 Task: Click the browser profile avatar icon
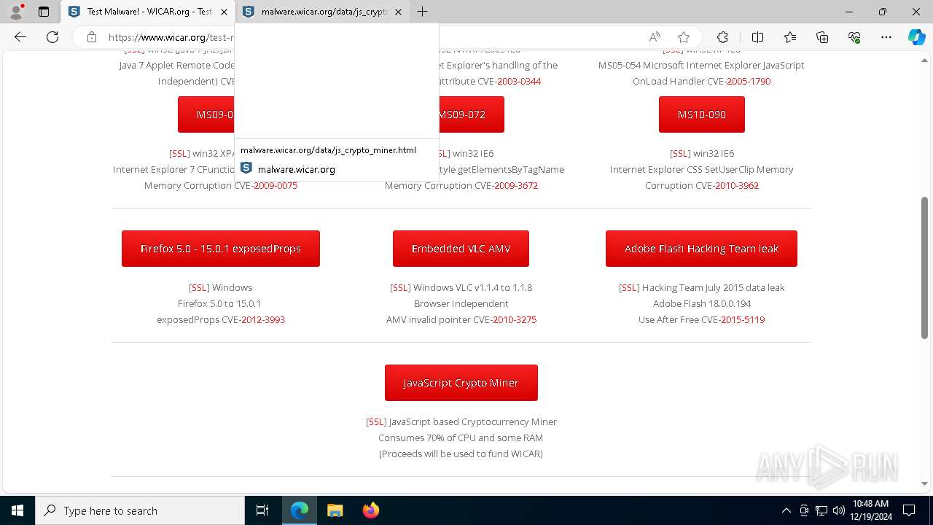click(x=15, y=12)
